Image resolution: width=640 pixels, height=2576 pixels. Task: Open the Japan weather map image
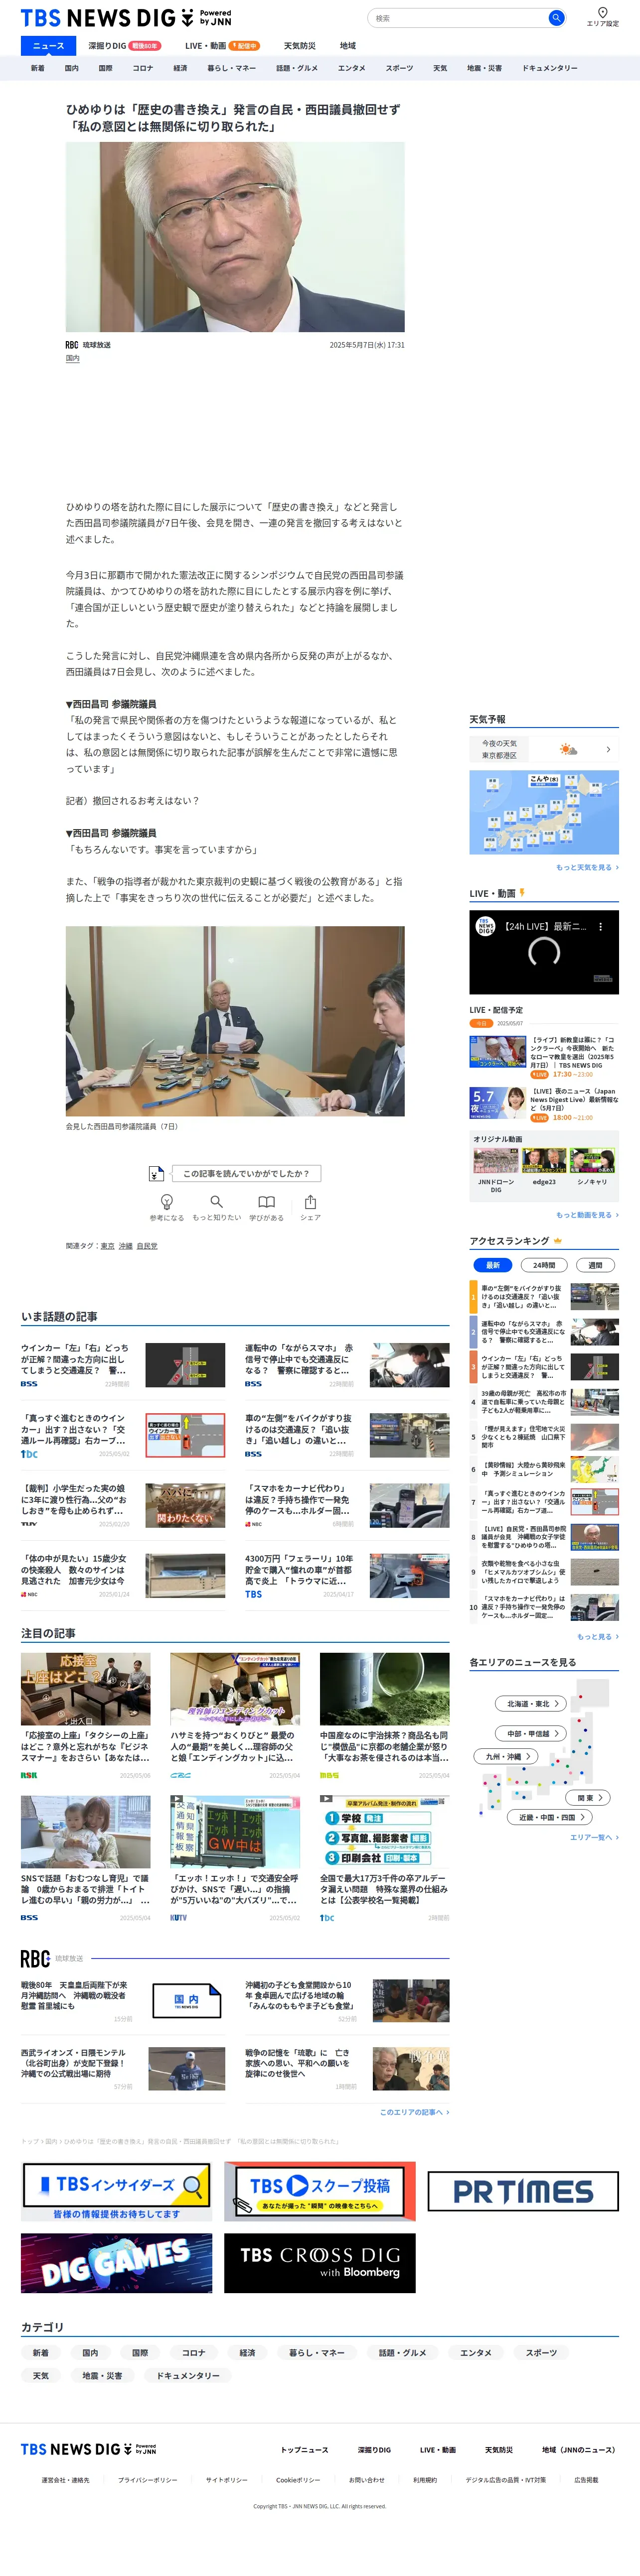pyautogui.click(x=544, y=812)
